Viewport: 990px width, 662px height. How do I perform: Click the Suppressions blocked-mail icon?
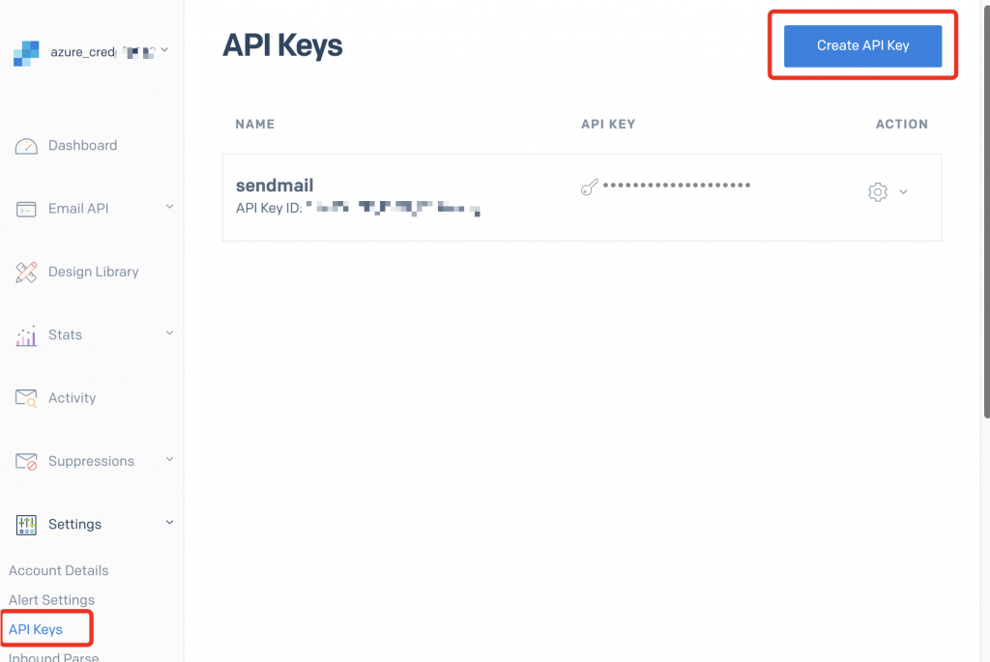click(x=26, y=462)
